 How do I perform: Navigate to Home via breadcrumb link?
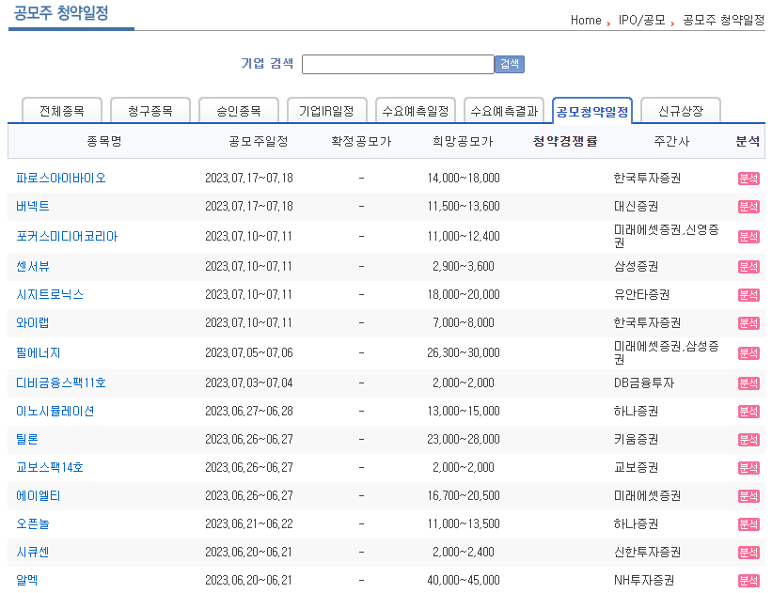[x=586, y=20]
